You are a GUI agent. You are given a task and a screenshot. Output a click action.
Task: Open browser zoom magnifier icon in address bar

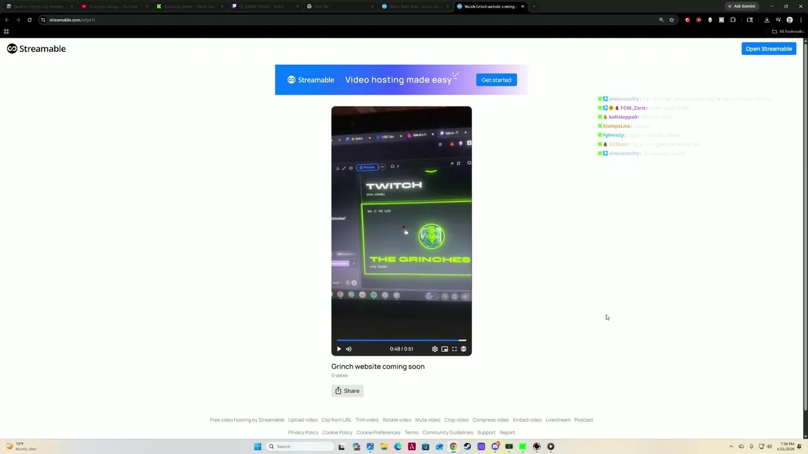661,20
